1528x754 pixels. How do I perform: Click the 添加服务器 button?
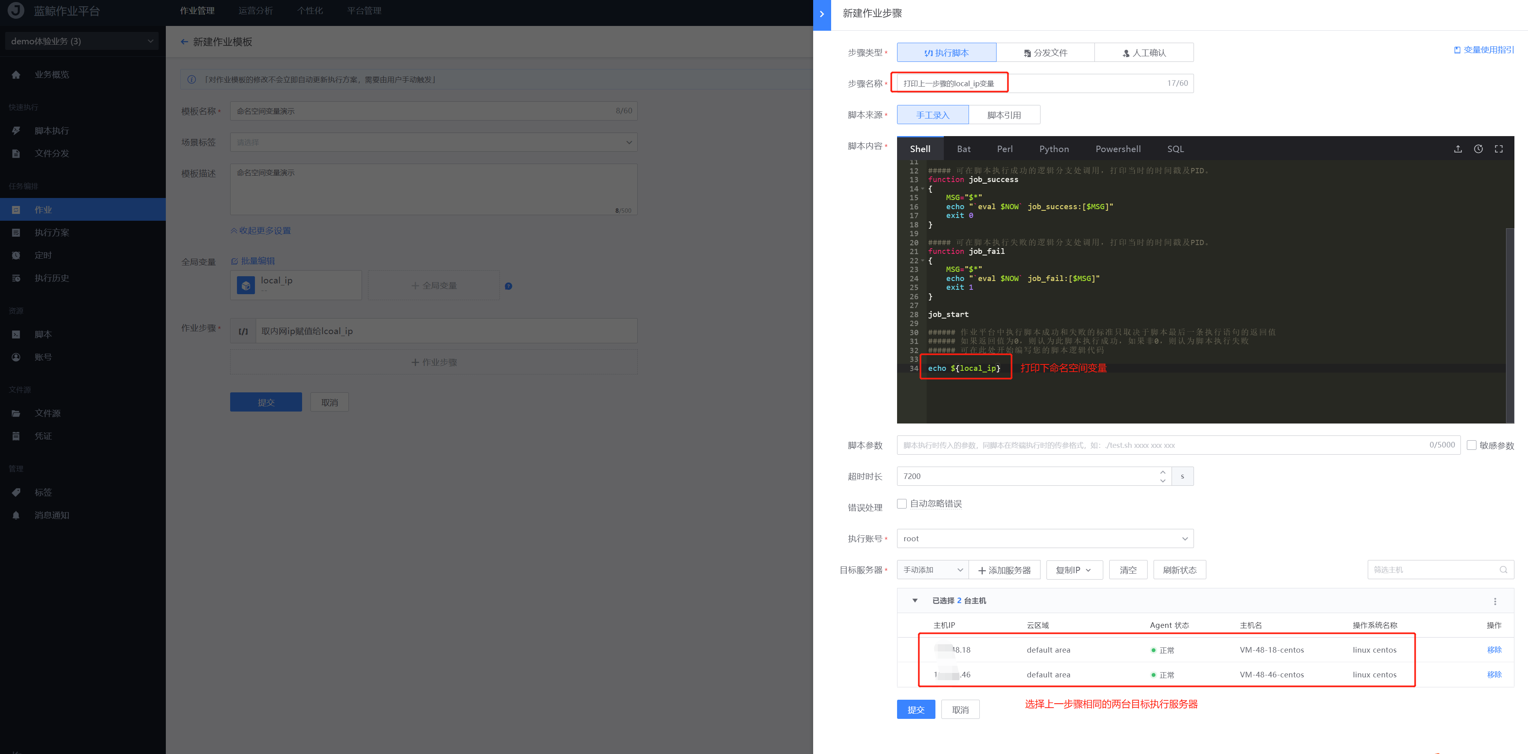[1004, 570]
